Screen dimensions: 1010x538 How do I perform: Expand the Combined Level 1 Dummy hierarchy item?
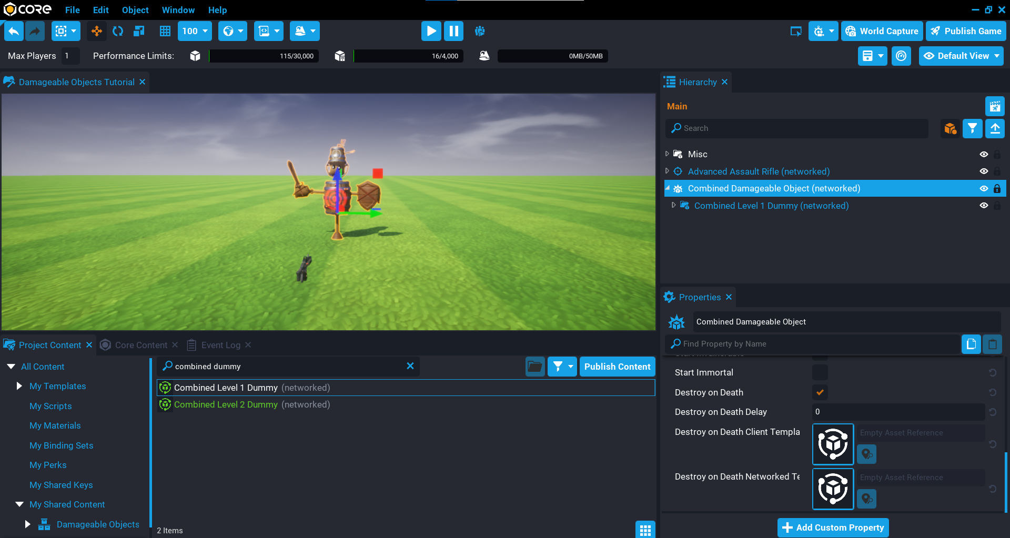point(673,206)
